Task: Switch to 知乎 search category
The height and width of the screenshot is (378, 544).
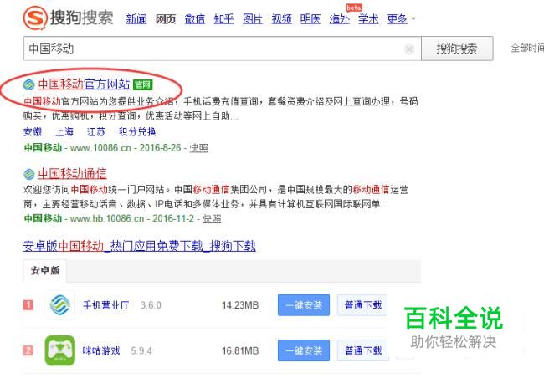Action: pos(223,18)
